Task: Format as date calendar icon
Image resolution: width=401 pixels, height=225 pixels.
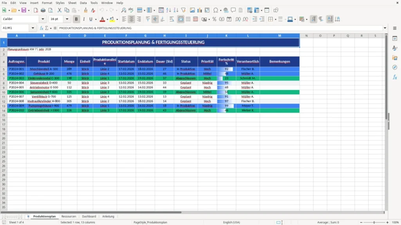Action: (229, 19)
